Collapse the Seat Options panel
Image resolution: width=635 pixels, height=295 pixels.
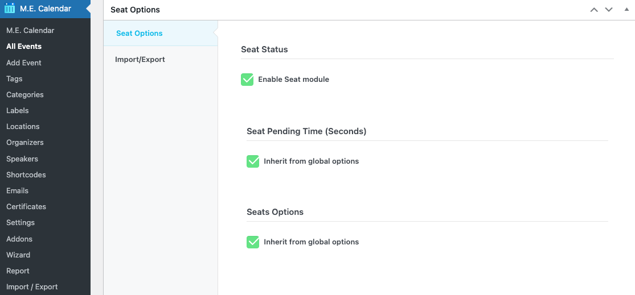click(x=626, y=10)
